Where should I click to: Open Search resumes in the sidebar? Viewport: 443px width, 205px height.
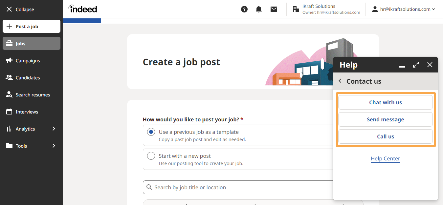coord(32,94)
